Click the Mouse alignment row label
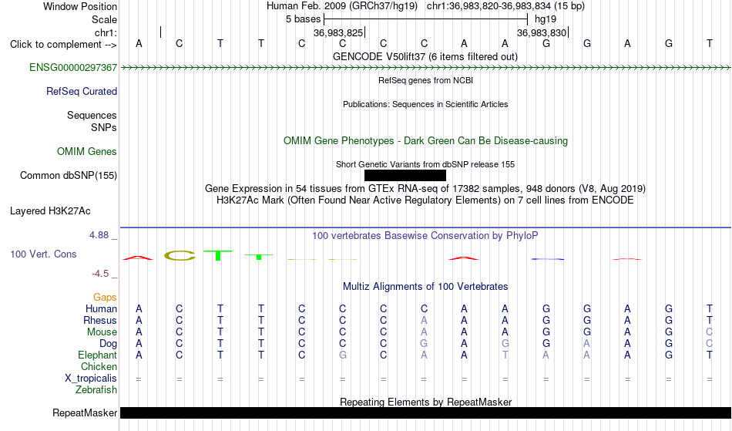Viewport: 732px width, 431px height. click(x=102, y=332)
